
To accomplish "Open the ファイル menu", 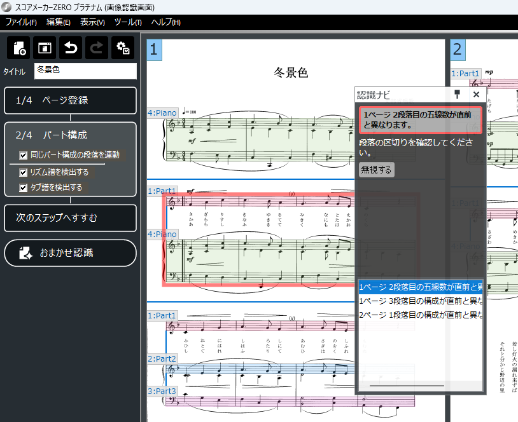I will pos(21,22).
